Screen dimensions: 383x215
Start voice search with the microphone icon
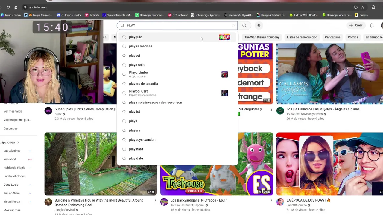(259, 25)
